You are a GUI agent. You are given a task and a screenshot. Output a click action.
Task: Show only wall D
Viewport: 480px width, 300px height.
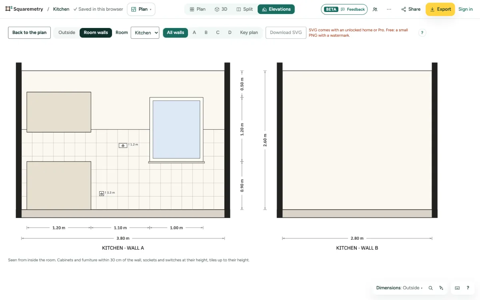click(x=230, y=32)
